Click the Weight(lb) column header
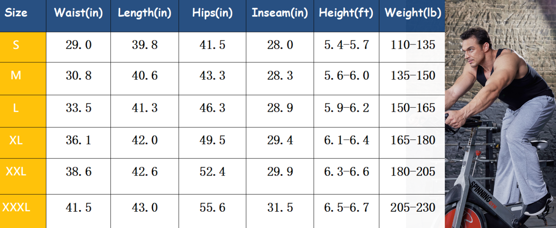Screen dimensions: 556x228 [x=413, y=13]
